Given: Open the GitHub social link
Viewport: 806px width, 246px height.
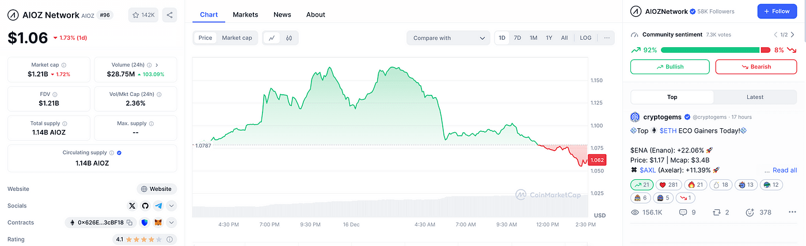Looking at the screenshot, I should tap(146, 206).
